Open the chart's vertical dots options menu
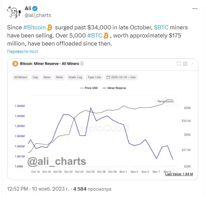 (x=192, y=63)
